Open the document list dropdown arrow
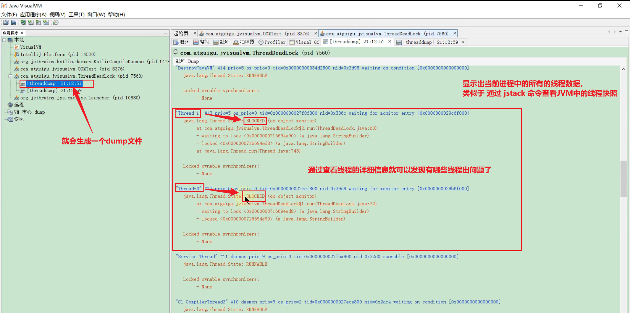This screenshot has height=313, width=630. [x=620, y=32]
